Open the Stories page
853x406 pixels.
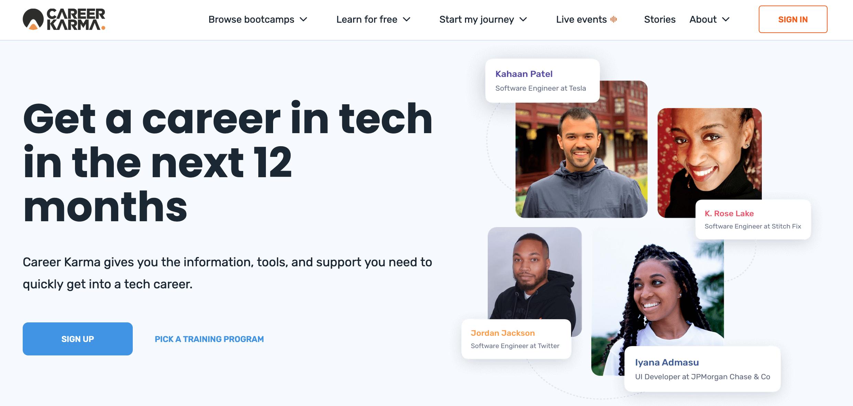tap(660, 19)
